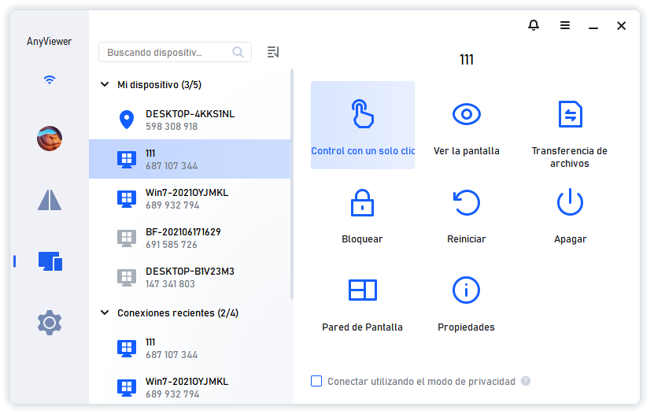654x414 pixels.
Task: Focus the Buscando dispositivo search field
Action: click(175, 52)
